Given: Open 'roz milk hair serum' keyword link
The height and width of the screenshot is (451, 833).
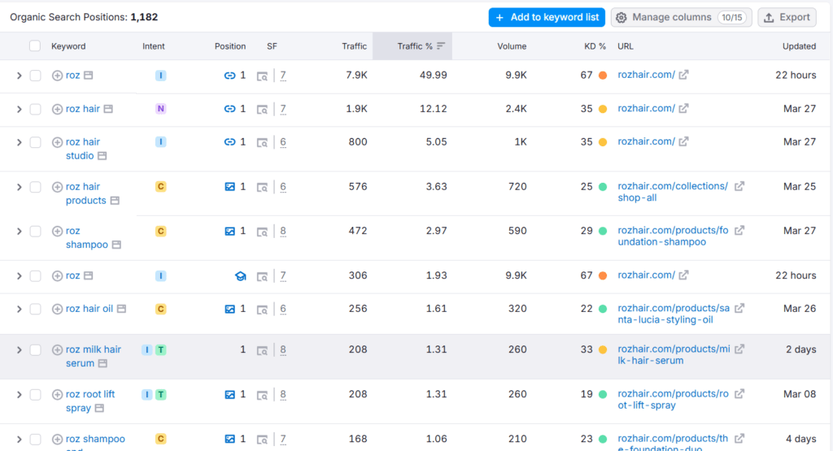Looking at the screenshot, I should 93,356.
